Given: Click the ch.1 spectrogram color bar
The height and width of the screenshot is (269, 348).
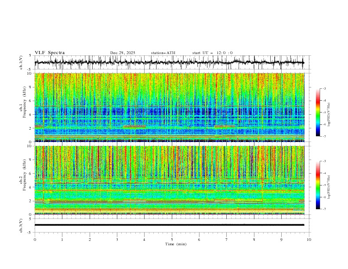Looking at the screenshot, I should pyautogui.click(x=318, y=113).
